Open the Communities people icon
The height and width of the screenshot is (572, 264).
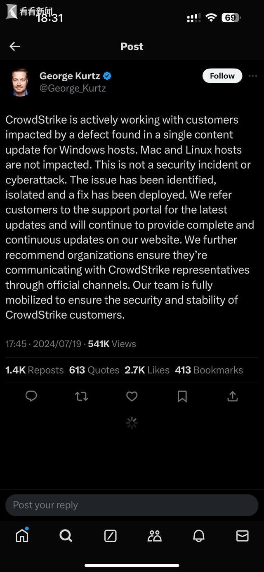154,536
